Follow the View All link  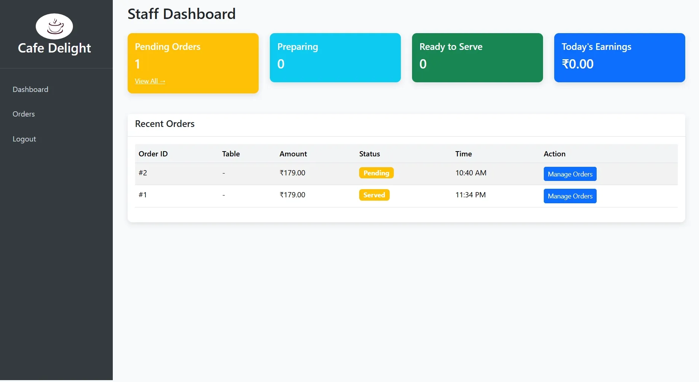click(x=150, y=81)
